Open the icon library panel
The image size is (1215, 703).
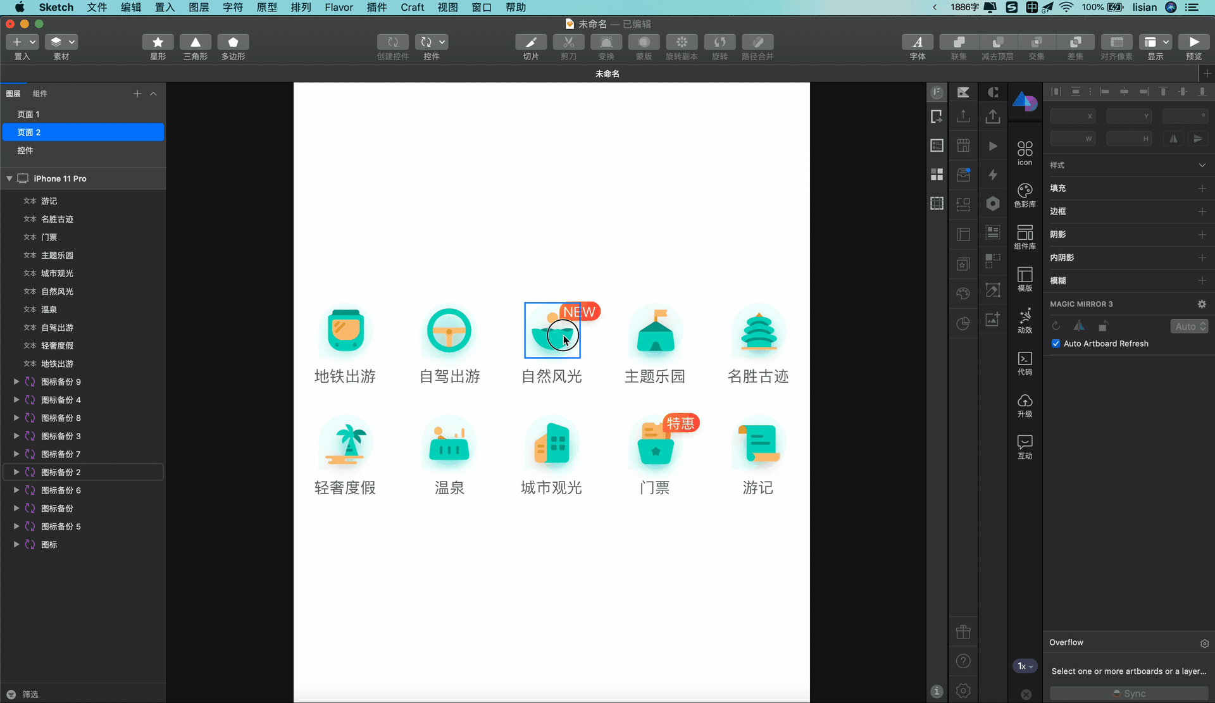pyautogui.click(x=1025, y=152)
